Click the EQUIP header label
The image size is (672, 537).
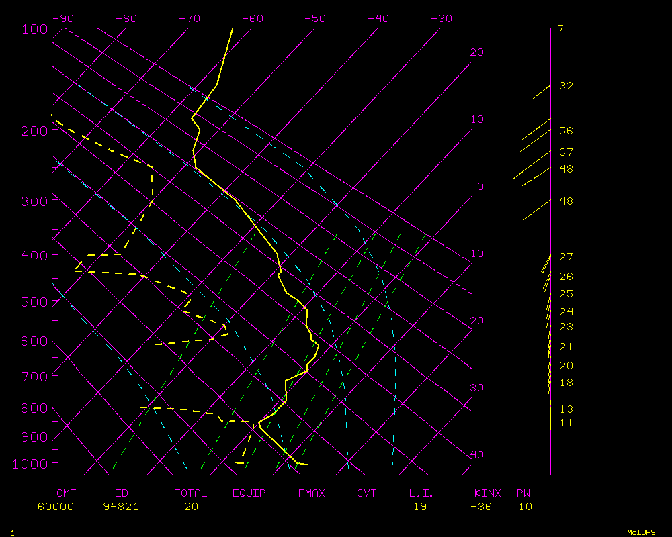pos(249,493)
